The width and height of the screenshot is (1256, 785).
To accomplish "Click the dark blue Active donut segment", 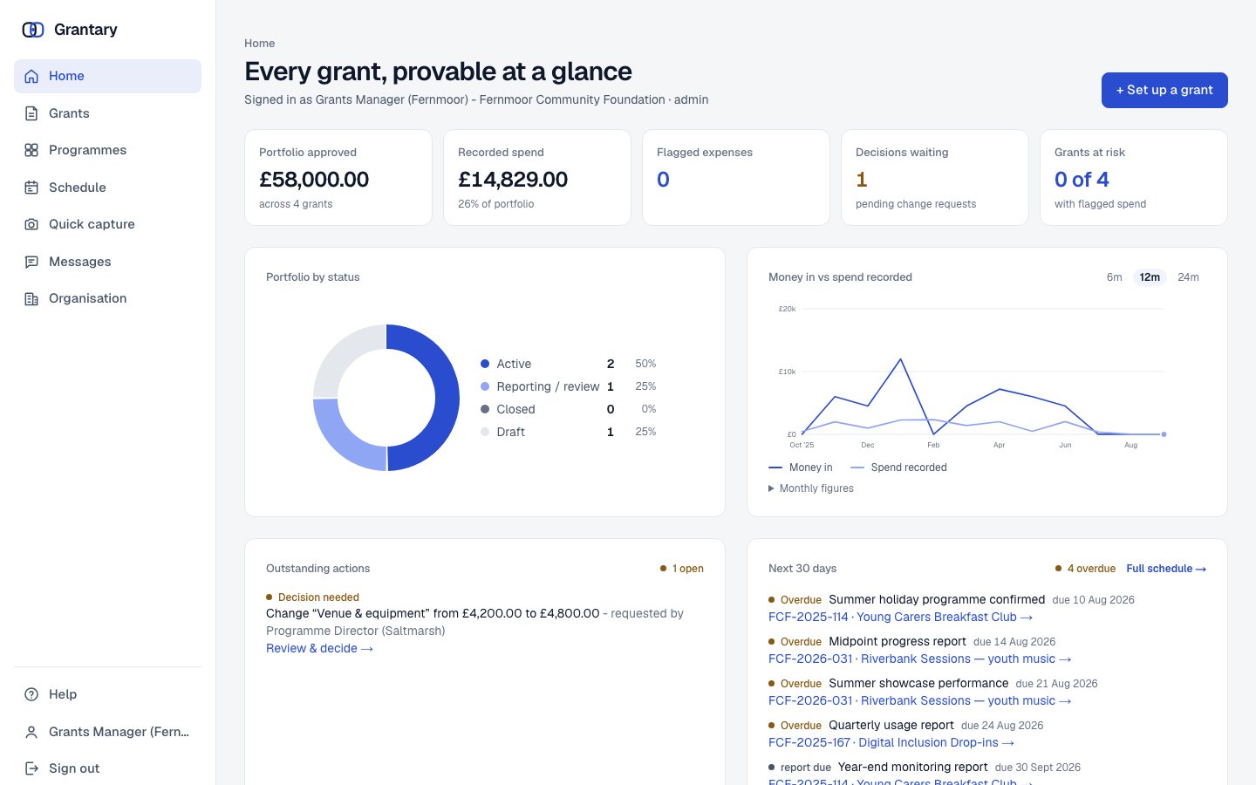I will 447,398.
